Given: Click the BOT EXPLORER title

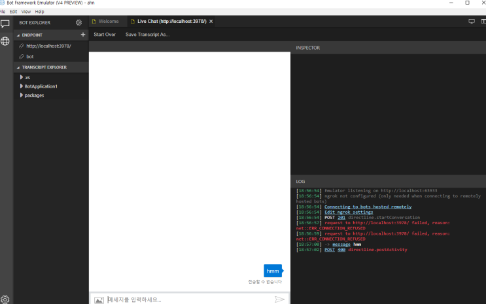Looking at the screenshot, I should click(x=35, y=23).
